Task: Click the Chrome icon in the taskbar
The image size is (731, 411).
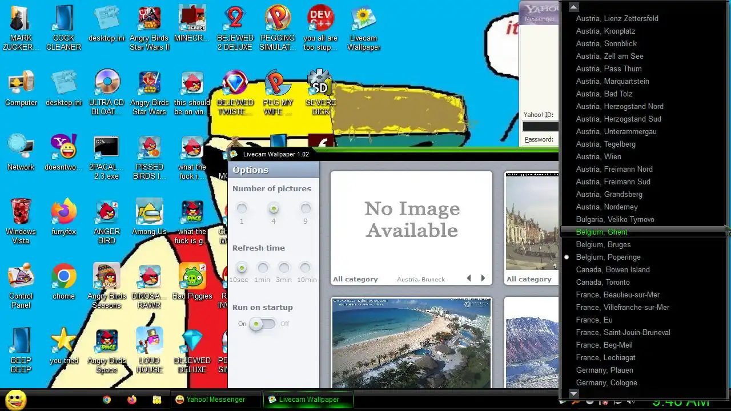Action: coord(107,400)
